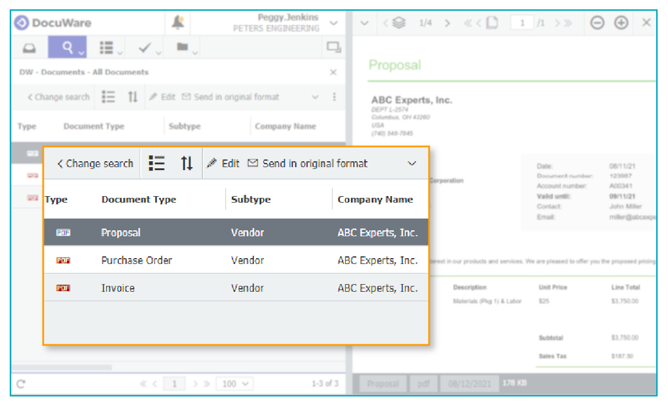
Task: Click the results page number field
Action: click(x=174, y=384)
